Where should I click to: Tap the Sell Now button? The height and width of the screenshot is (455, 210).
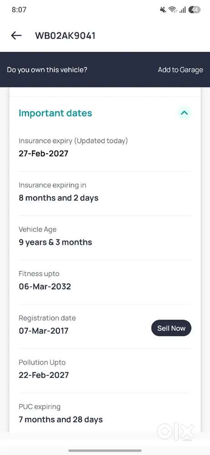point(171,328)
